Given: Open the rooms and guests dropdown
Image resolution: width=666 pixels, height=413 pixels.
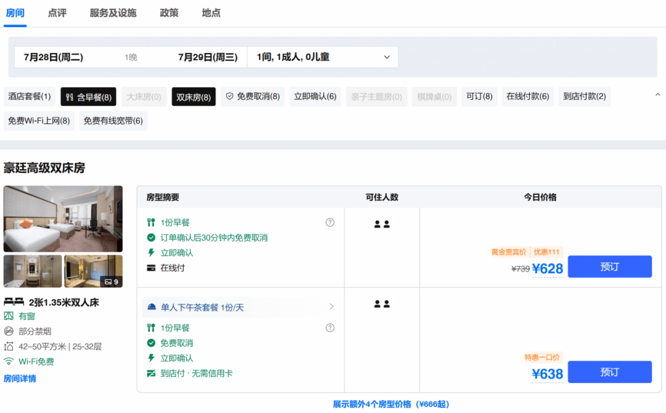Looking at the screenshot, I should click(x=323, y=57).
